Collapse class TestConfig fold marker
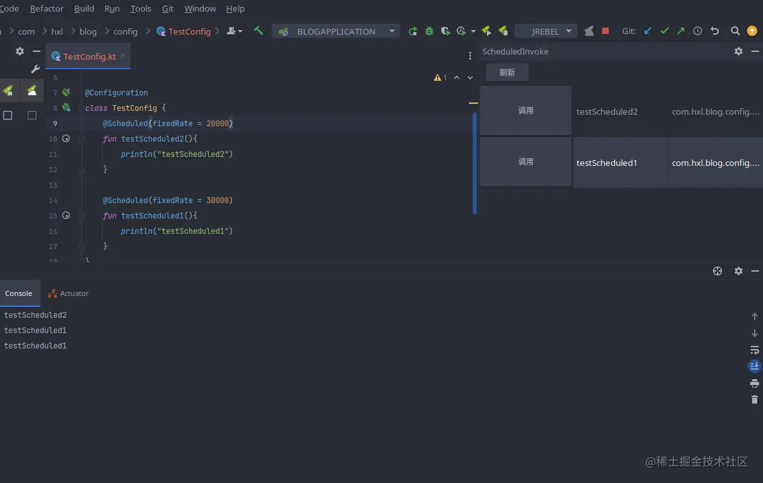Image resolution: width=763 pixels, height=483 pixels. pos(82,108)
